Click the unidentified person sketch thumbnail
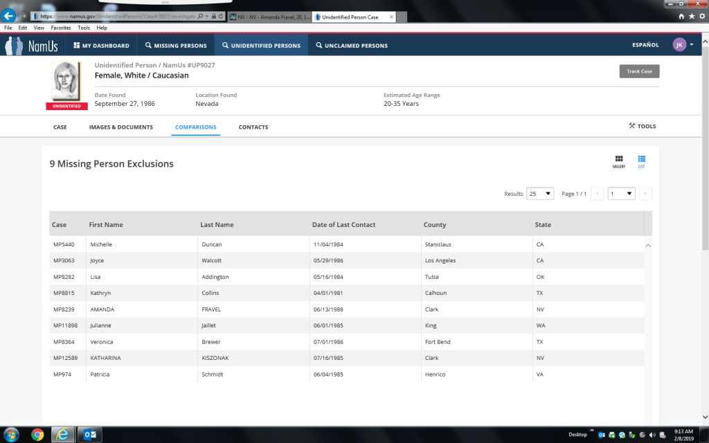709x443 pixels. click(66, 82)
